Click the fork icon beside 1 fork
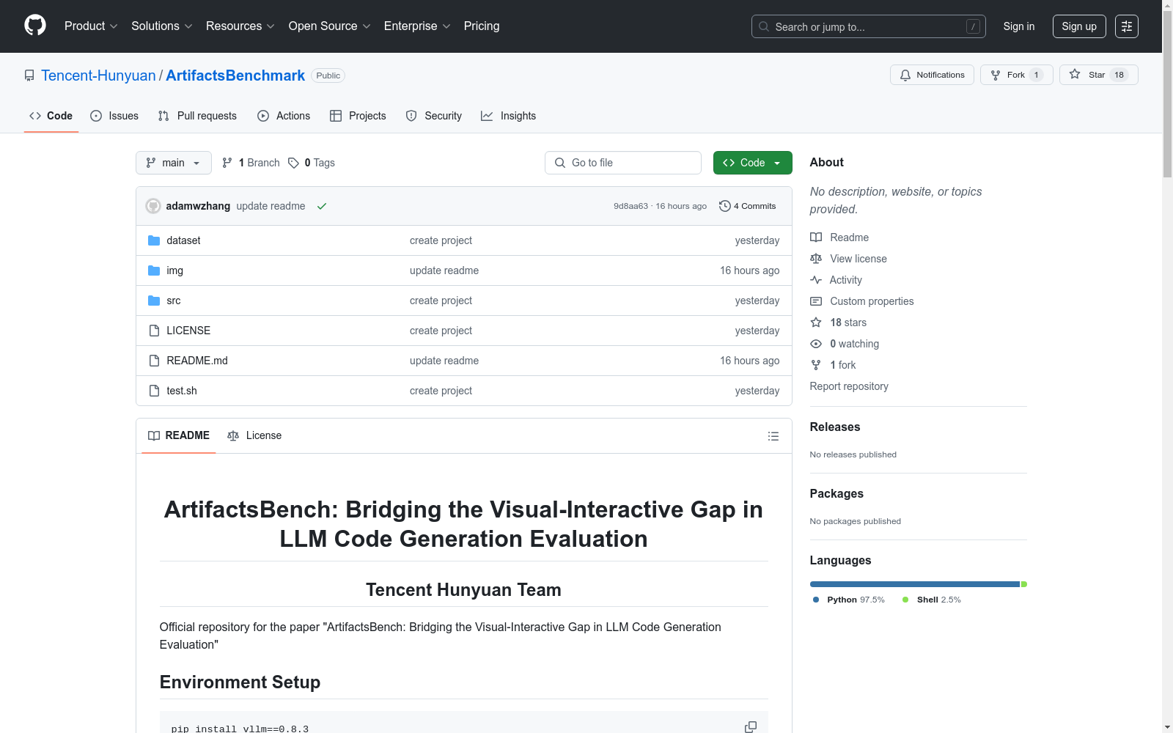The width and height of the screenshot is (1173, 733). pyautogui.click(x=816, y=365)
